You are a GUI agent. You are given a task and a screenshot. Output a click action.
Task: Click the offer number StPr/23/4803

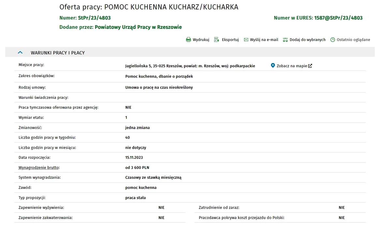(94, 18)
